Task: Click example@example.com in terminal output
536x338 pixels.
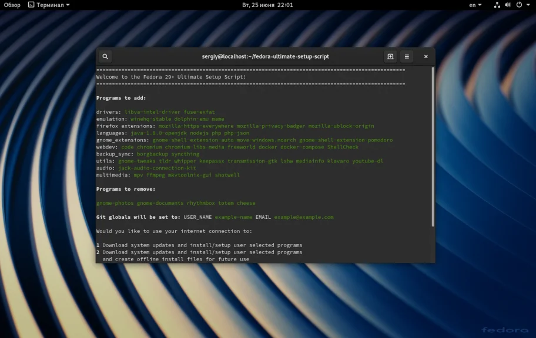Action: (x=303, y=217)
